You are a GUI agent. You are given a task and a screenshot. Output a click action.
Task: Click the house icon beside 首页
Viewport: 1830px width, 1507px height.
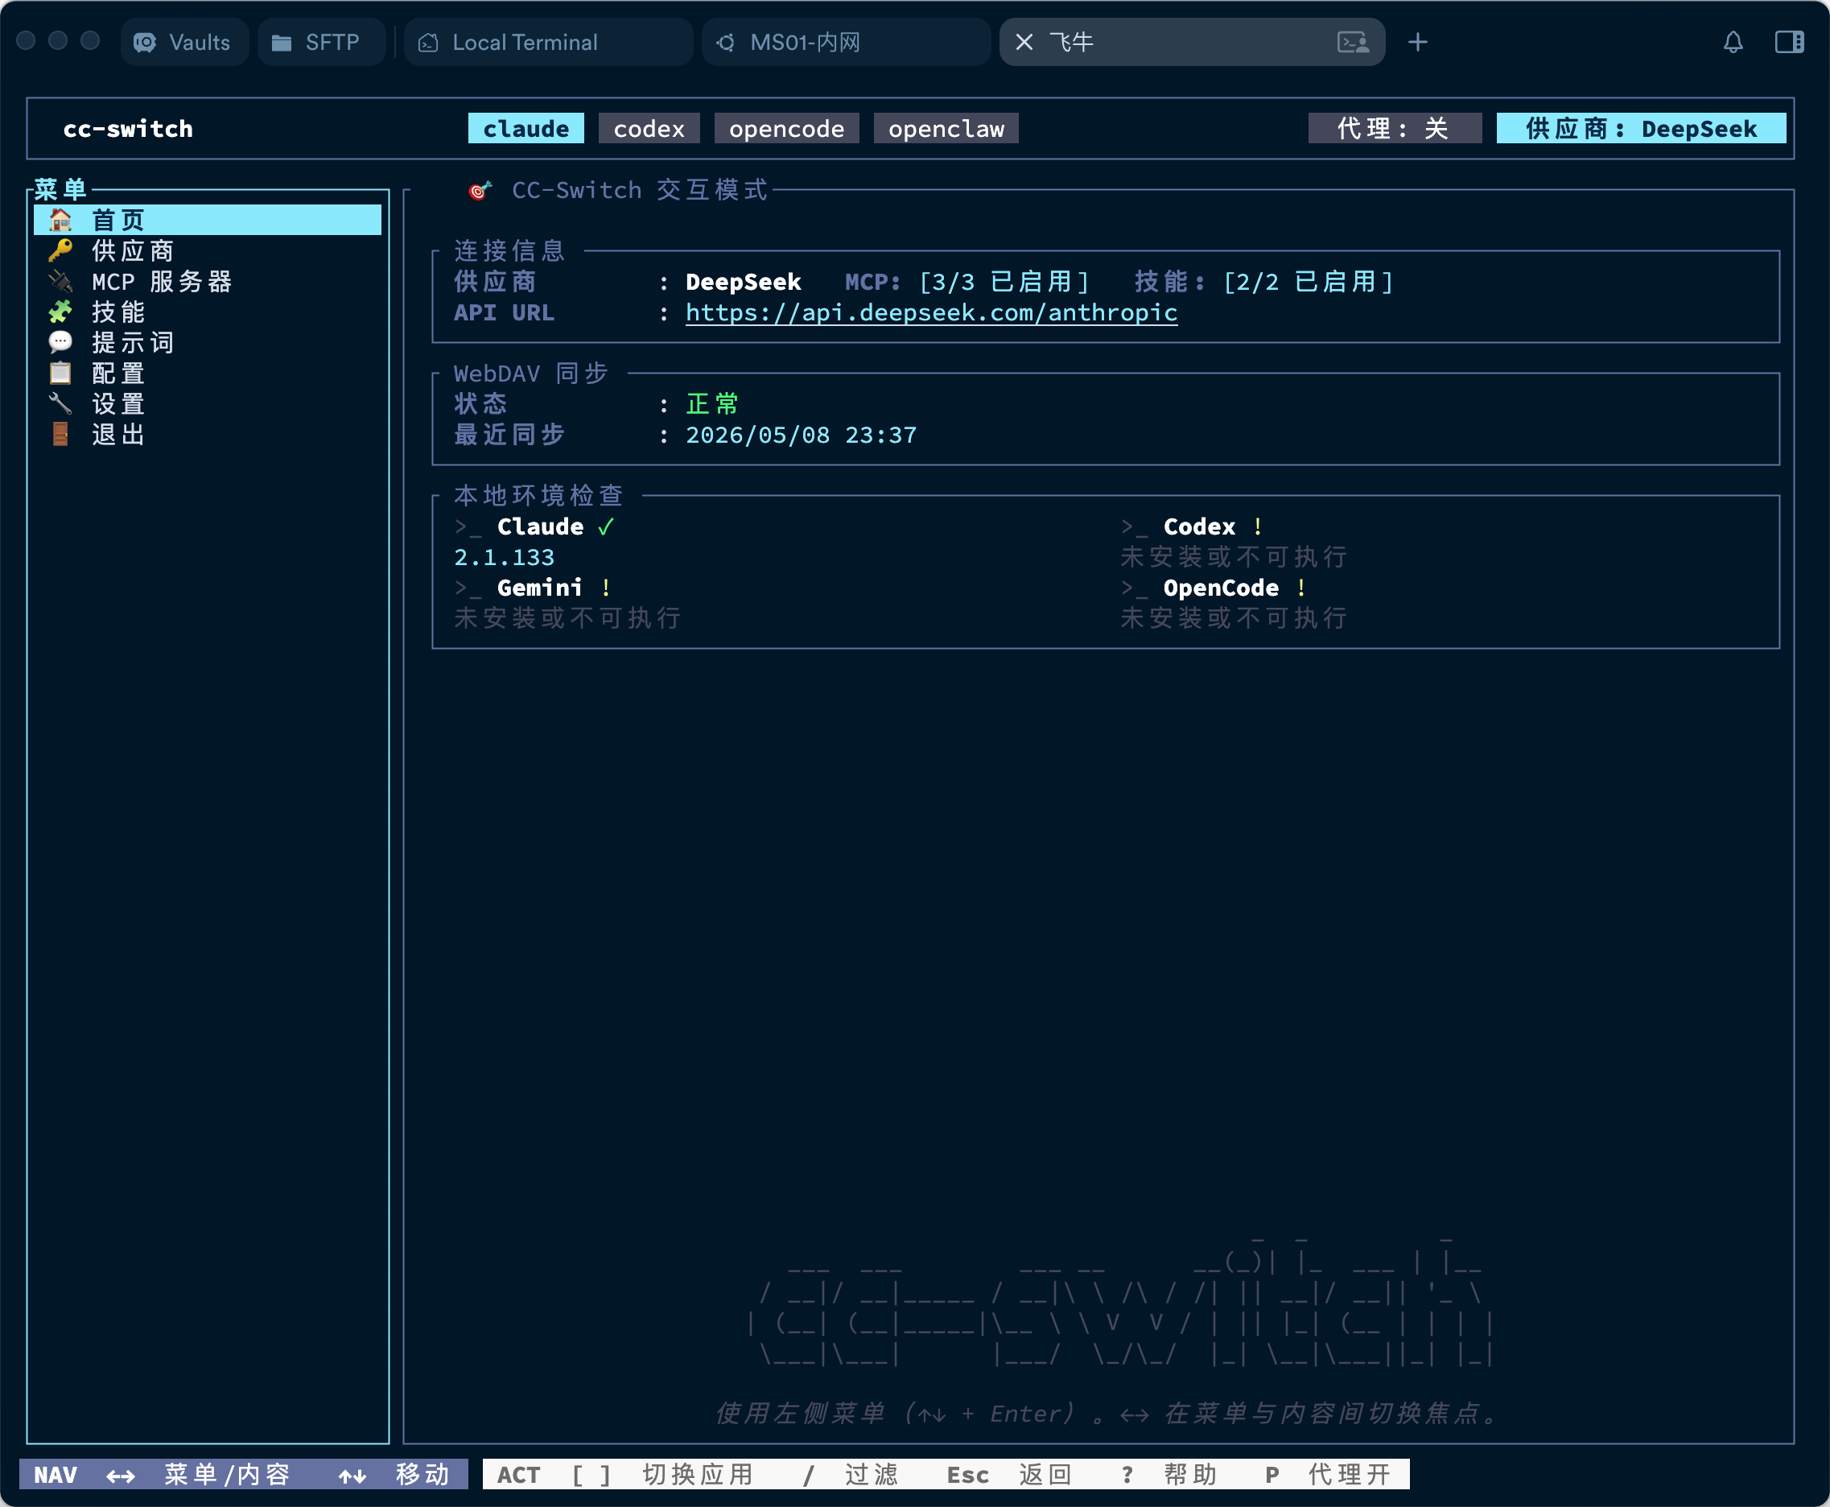(x=60, y=220)
